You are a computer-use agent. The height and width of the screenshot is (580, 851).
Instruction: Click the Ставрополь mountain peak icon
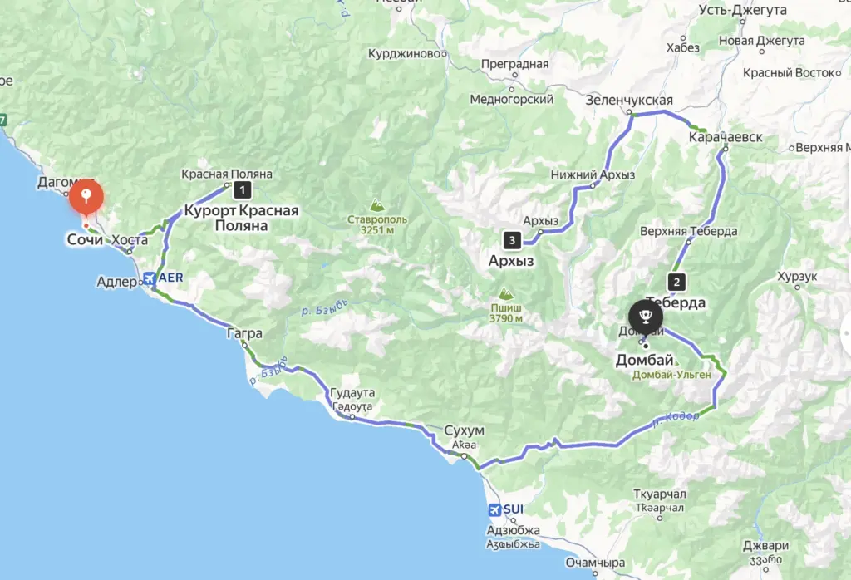pos(376,205)
